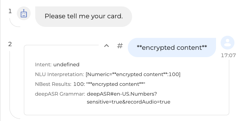247x121 pixels.
Task: Click the bot avatar icon
Action: tap(24, 13)
